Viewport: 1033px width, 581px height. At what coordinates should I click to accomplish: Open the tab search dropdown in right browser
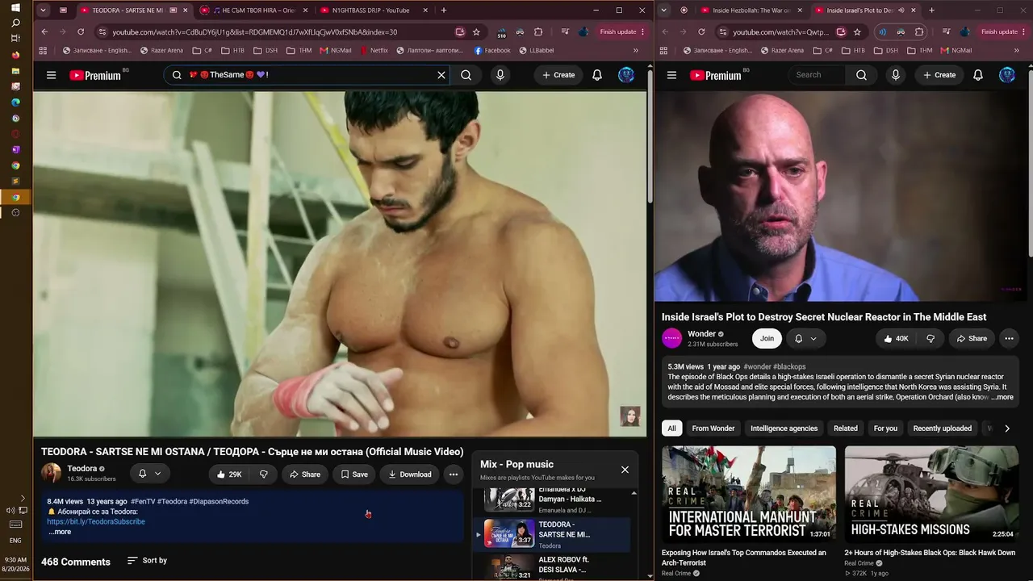coord(664,10)
